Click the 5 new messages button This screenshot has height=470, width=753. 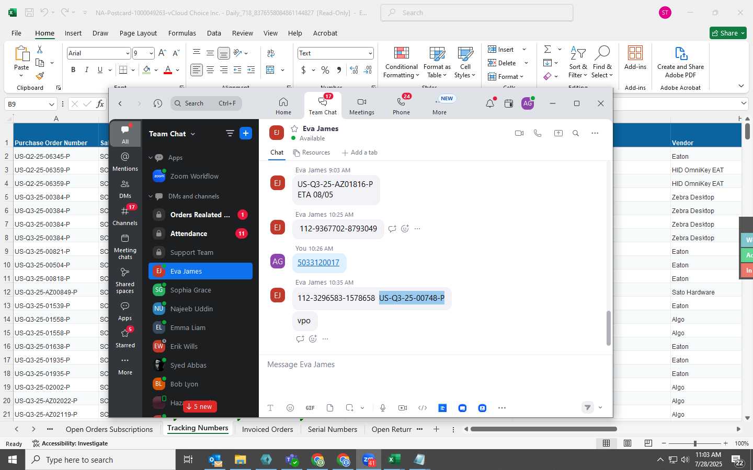tap(200, 407)
